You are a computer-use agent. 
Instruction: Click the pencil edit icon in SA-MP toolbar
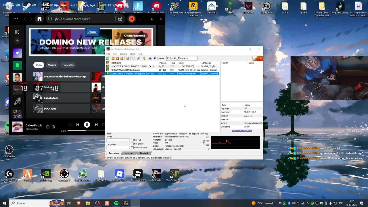click(x=138, y=58)
